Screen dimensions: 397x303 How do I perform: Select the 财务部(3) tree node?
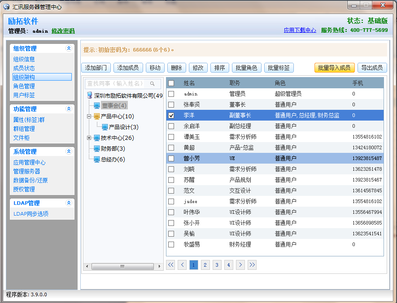click(113, 148)
